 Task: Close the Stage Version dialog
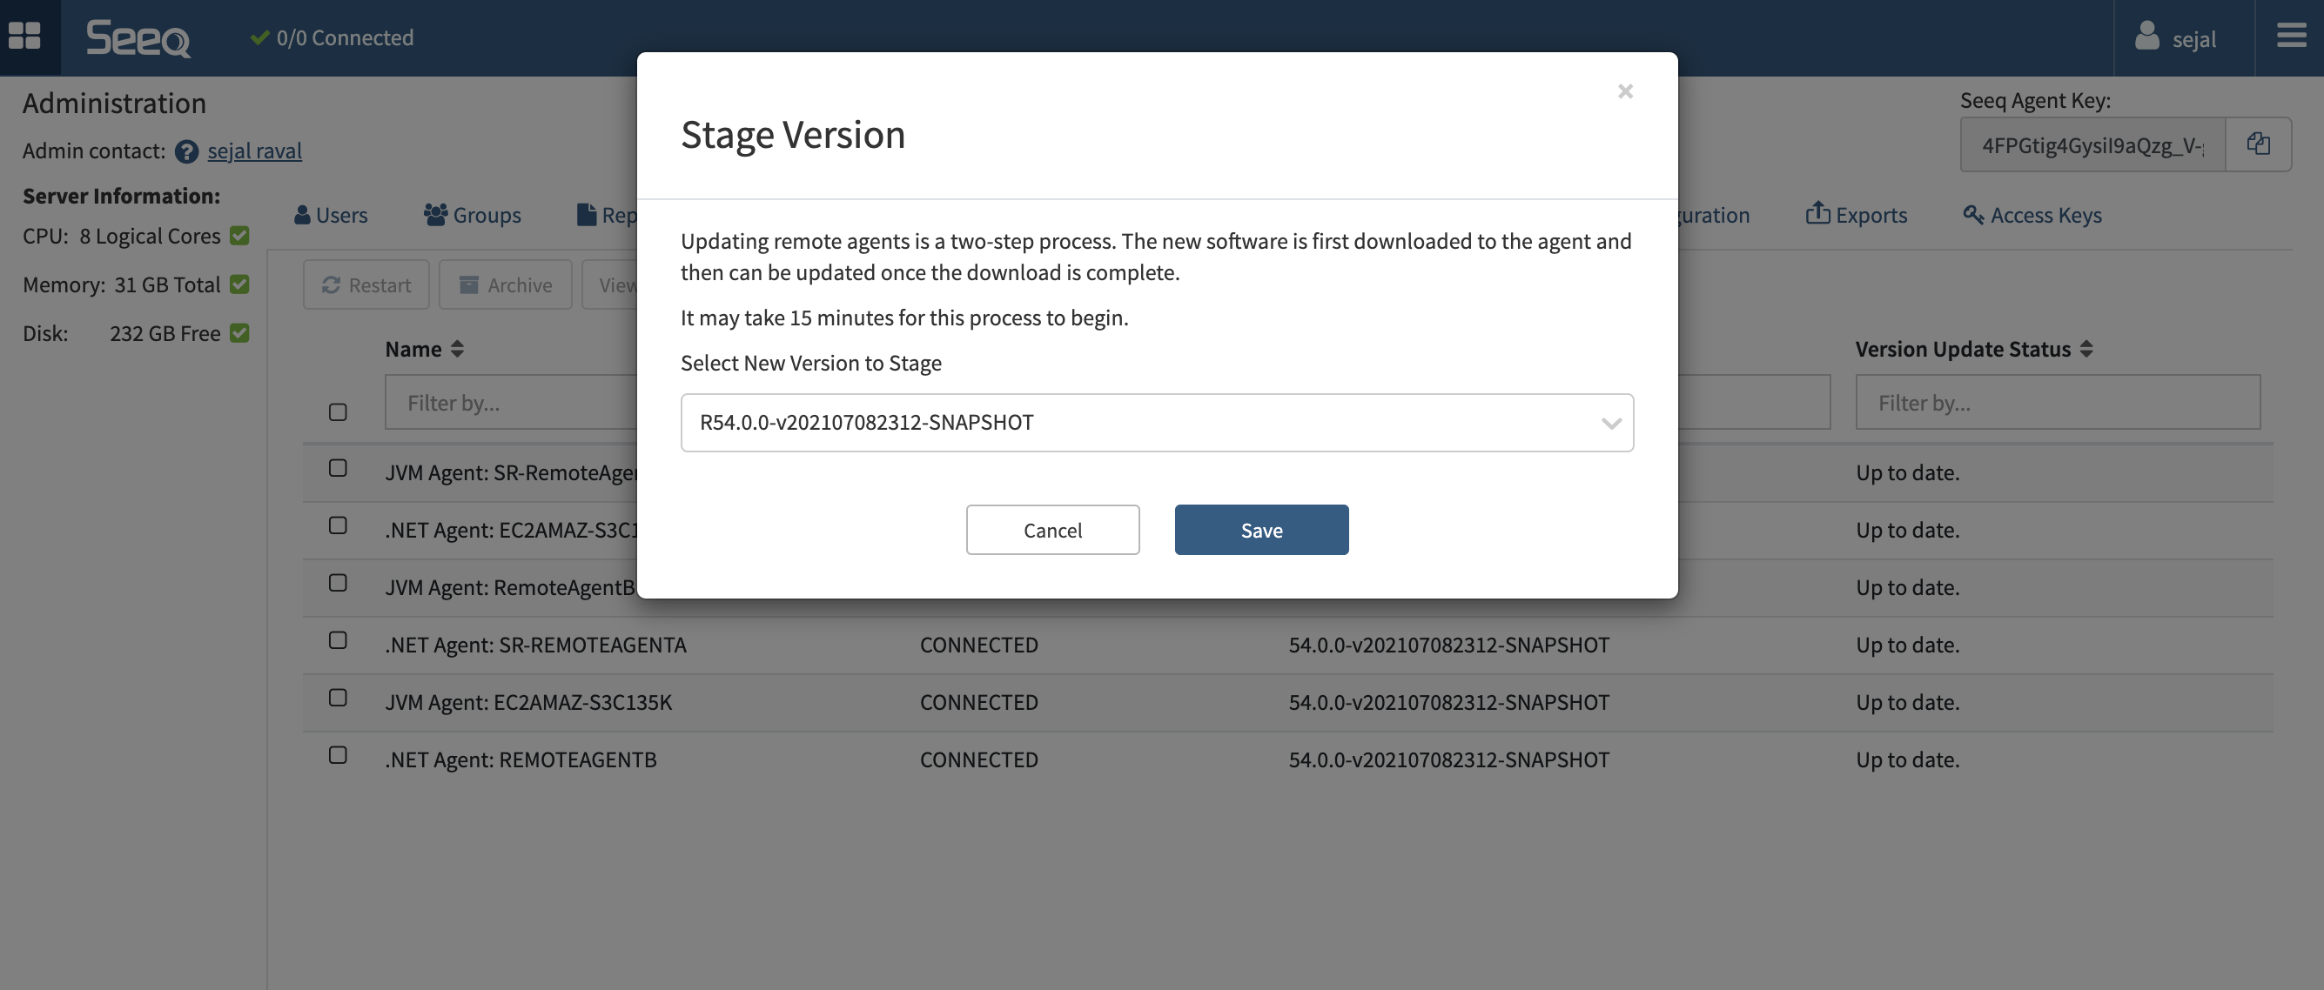[x=1625, y=91]
